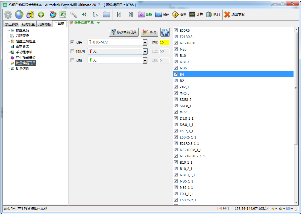Click the globe toolbar icon
Image resolution: width=302 pixels, height=215 pixels.
pyautogui.click(x=19, y=14)
